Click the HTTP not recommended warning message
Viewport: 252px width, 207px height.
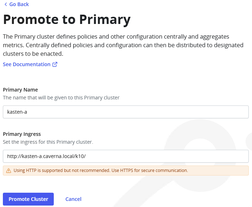click(101, 171)
